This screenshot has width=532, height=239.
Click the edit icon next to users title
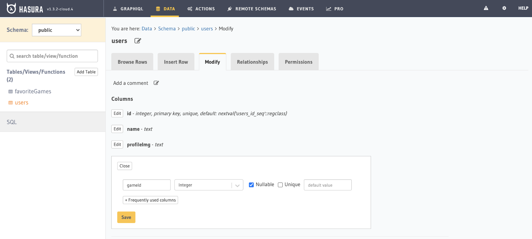pos(138,41)
